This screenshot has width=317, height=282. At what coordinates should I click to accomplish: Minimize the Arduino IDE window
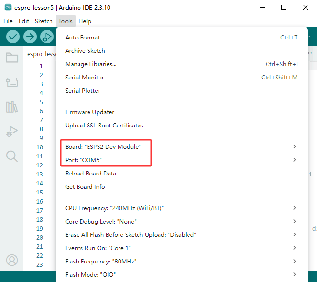click(262, 7)
